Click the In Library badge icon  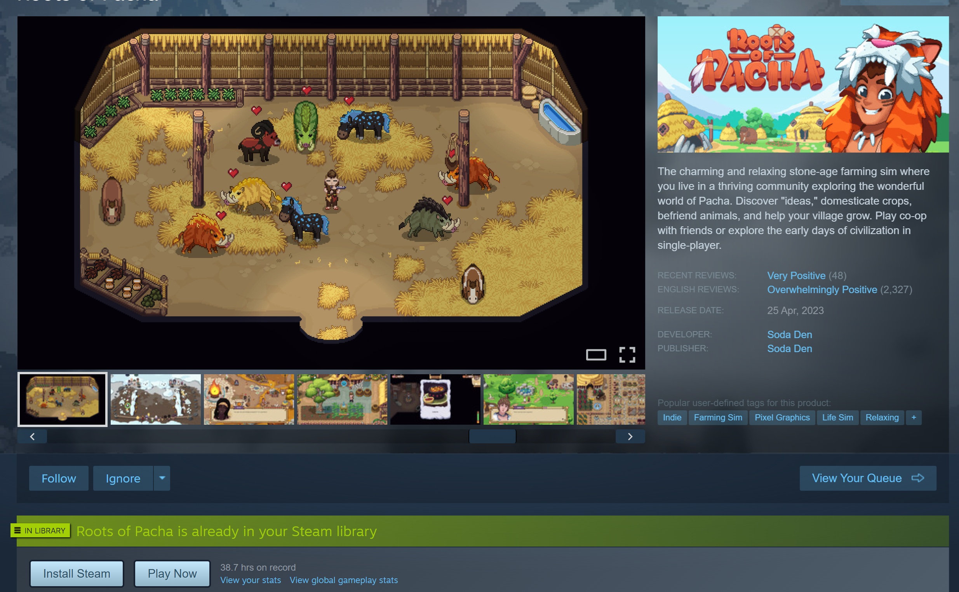17,531
